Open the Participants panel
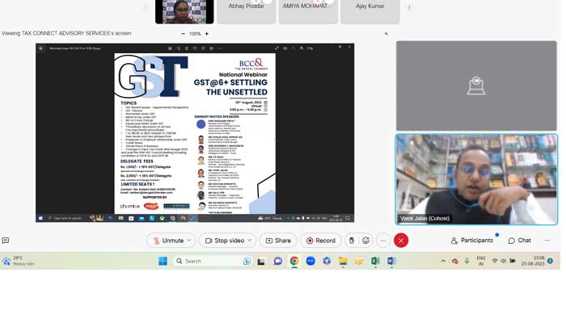The height and width of the screenshot is (318, 566). (471, 241)
